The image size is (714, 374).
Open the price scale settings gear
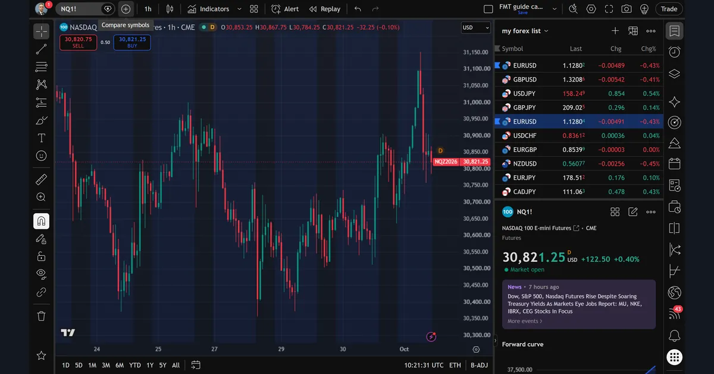[476, 350]
